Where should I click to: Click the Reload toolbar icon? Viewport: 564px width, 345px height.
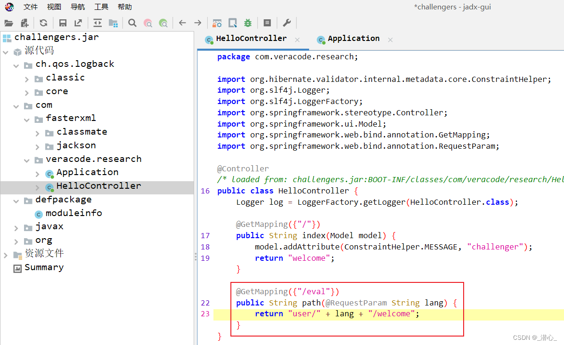pyautogui.click(x=43, y=23)
